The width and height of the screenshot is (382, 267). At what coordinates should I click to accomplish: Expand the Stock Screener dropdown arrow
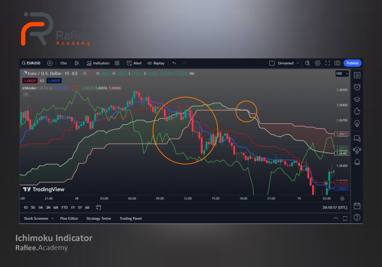coord(52,219)
